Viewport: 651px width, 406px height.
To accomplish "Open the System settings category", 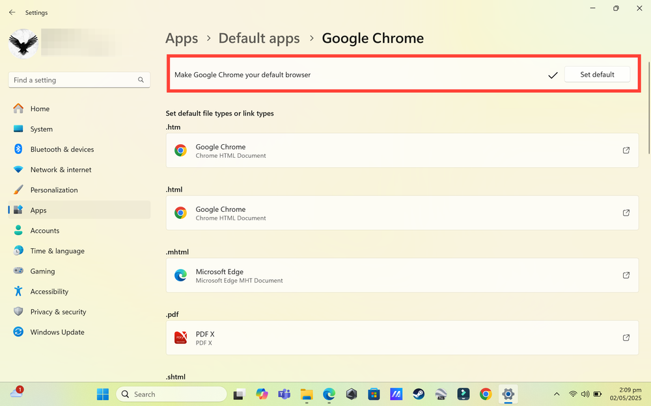I will pos(79,129).
